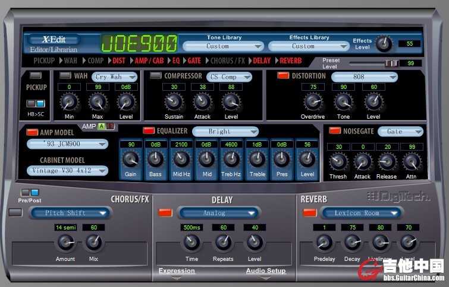Open the Tone Library dropdown
The height and width of the screenshot is (287, 449).
tap(224, 46)
